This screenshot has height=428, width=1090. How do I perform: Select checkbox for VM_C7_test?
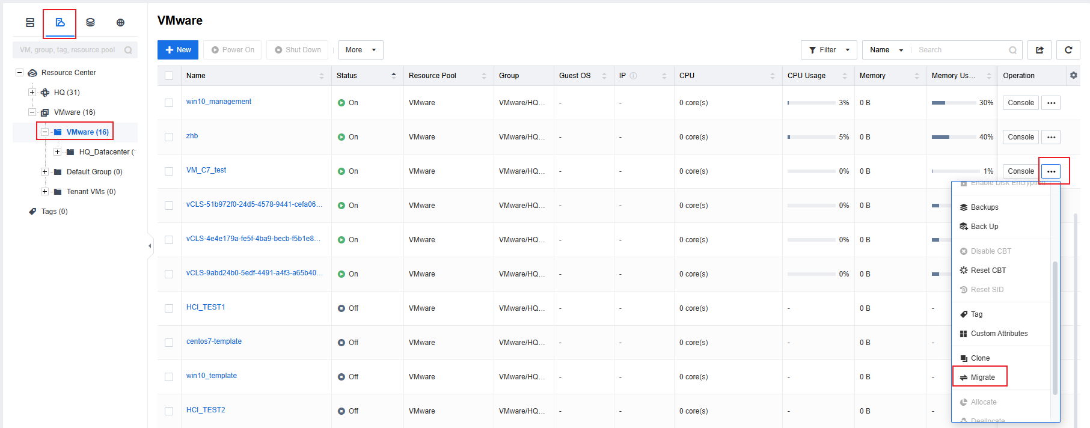click(169, 171)
